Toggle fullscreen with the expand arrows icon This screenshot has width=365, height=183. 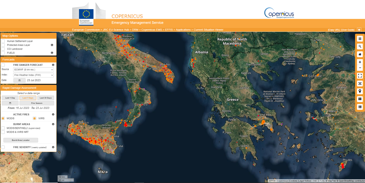[x=360, y=84]
